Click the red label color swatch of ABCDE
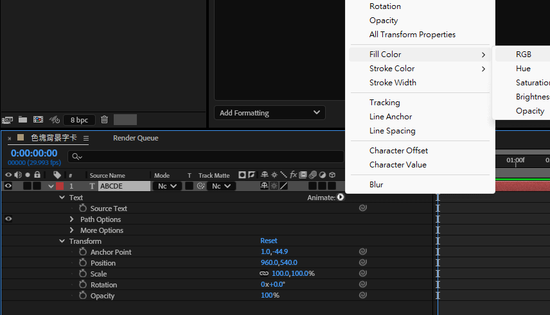This screenshot has width=550, height=315. point(60,186)
